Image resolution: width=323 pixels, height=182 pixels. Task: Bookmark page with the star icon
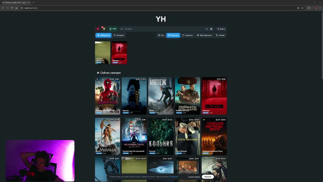click(302, 8)
